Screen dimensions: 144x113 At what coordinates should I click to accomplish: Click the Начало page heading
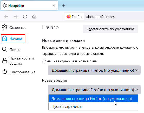point(50,28)
